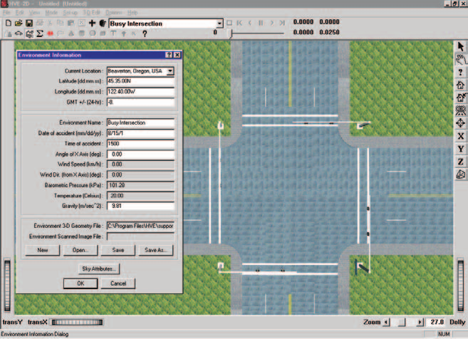Click the home view icon
The image size is (468, 339).
pyautogui.click(x=461, y=85)
